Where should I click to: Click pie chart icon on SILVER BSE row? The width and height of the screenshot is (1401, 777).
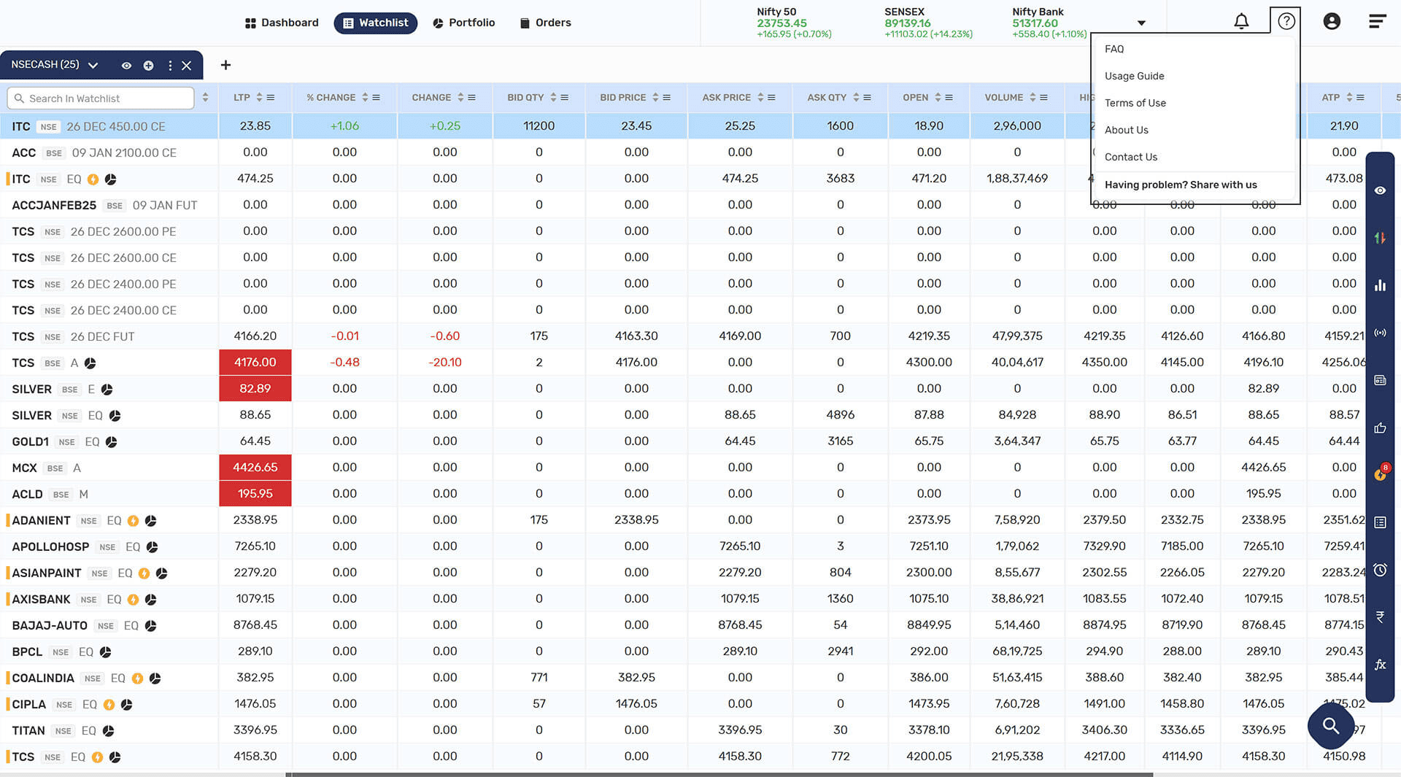click(107, 390)
